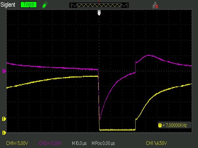The height and width of the screenshot is (148, 198).
Task: Click the Siligent brand logo text
Action: pyautogui.click(x=8, y=5)
